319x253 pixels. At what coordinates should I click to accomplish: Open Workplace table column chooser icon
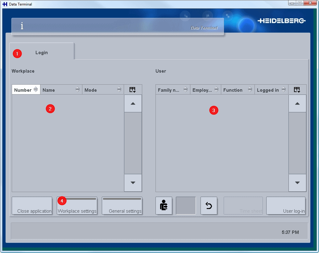pyautogui.click(x=133, y=90)
